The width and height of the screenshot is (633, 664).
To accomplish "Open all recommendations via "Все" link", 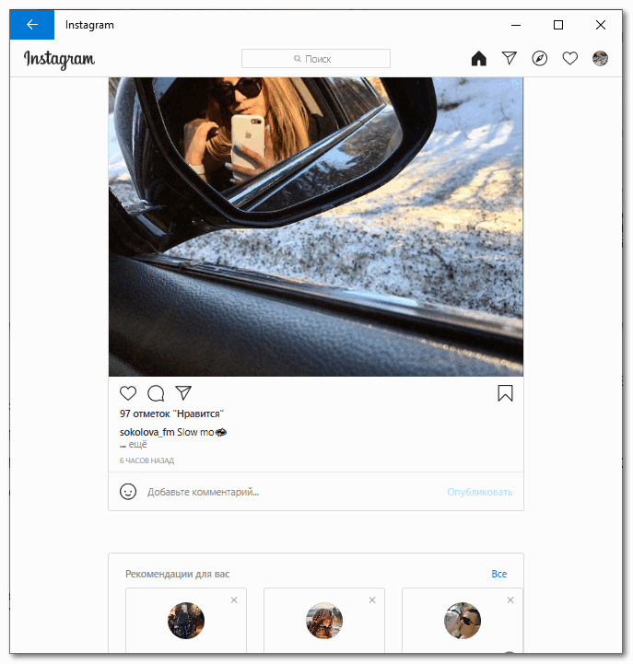I will click(498, 574).
